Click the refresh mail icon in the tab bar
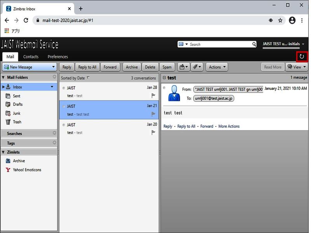The width and height of the screenshot is (311, 233). [x=302, y=57]
